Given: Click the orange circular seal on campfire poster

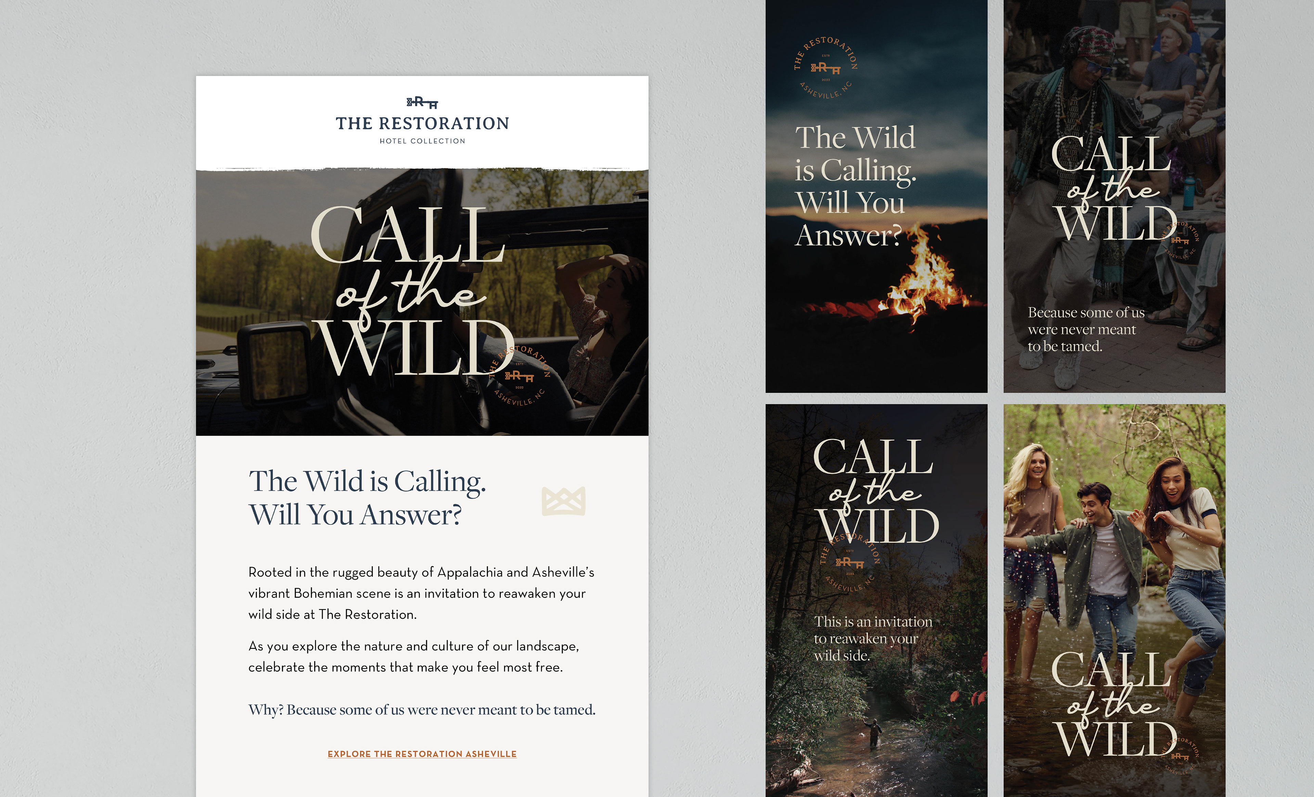Looking at the screenshot, I should tap(825, 68).
